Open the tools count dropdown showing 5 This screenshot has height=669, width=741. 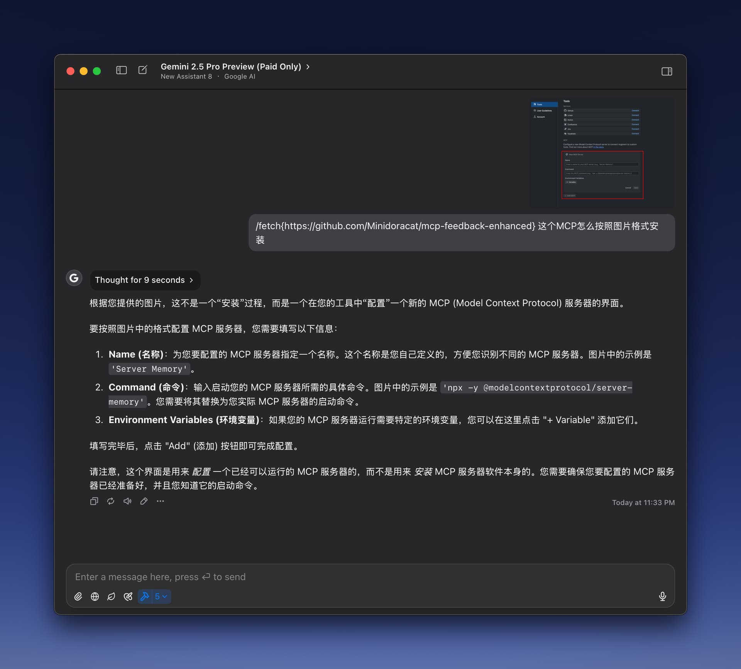[x=161, y=597]
